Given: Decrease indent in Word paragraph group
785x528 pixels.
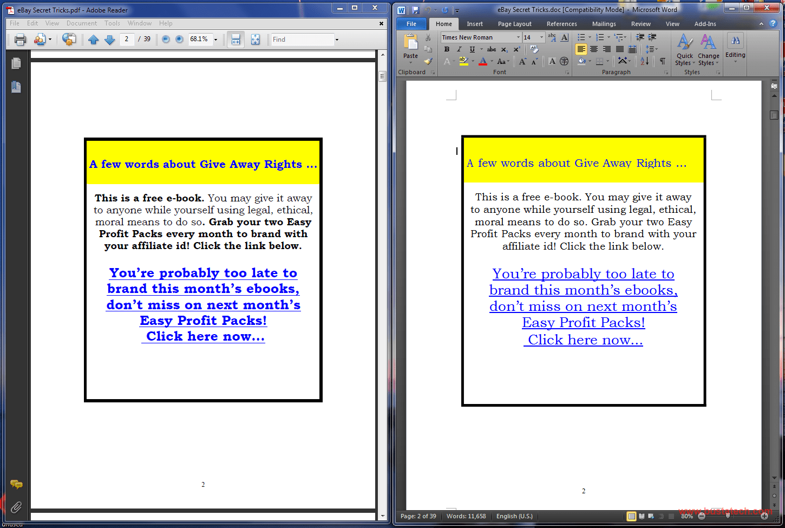Looking at the screenshot, I should click(x=640, y=37).
